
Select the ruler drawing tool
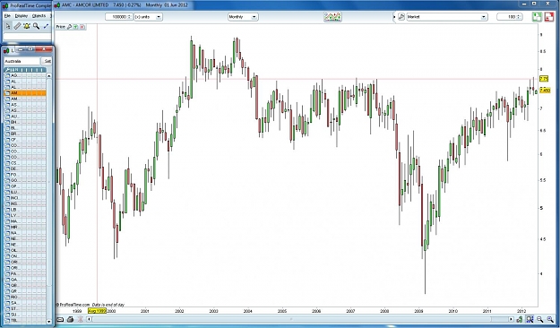pos(17,26)
